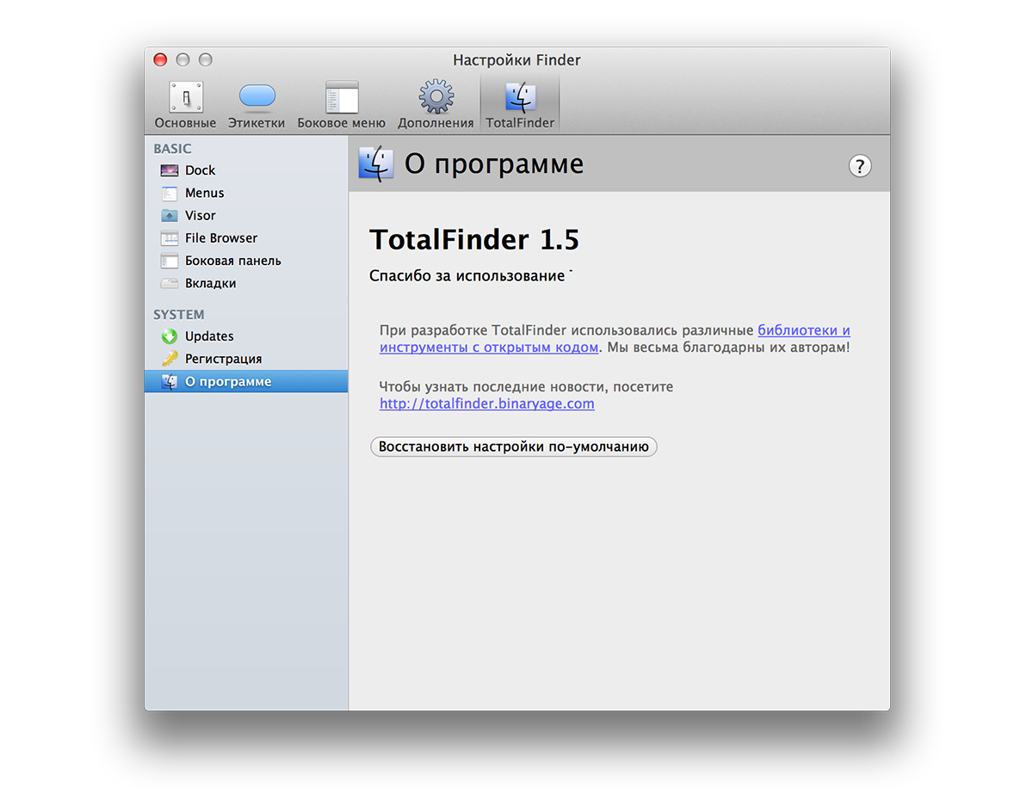Open the инструменты с открытым кодом link

coord(489,348)
